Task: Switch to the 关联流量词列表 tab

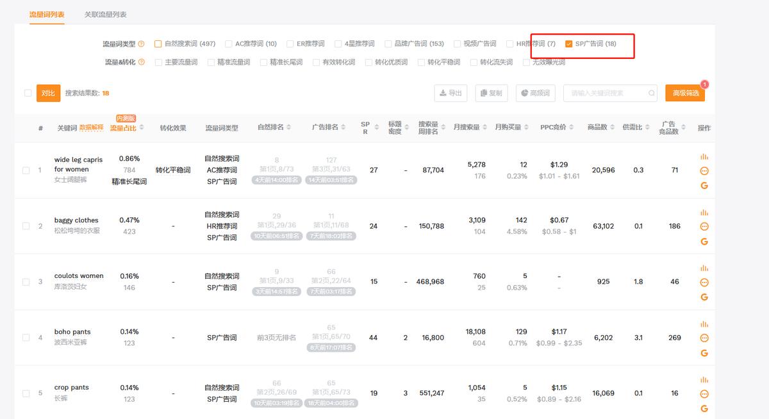Action: pyautogui.click(x=104, y=13)
